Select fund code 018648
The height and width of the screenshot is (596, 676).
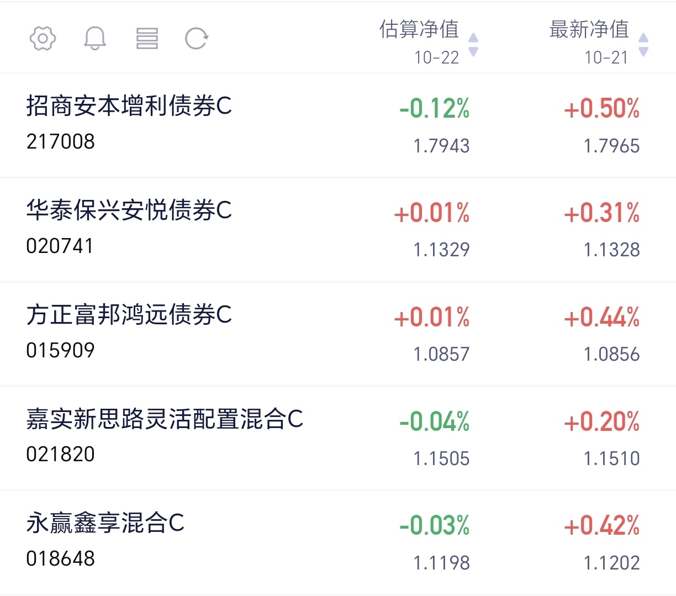pos(61,559)
